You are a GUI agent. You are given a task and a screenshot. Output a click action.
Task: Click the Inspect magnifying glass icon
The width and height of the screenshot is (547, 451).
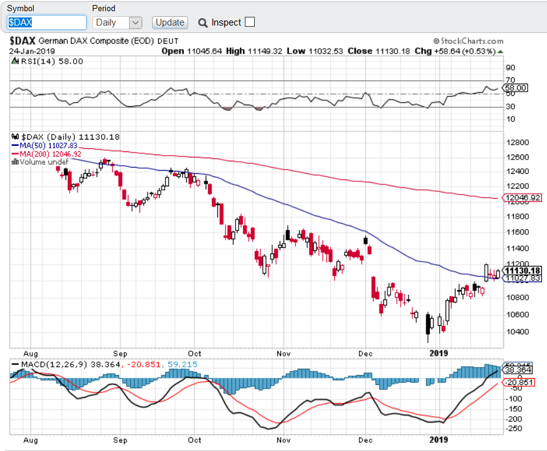202,23
